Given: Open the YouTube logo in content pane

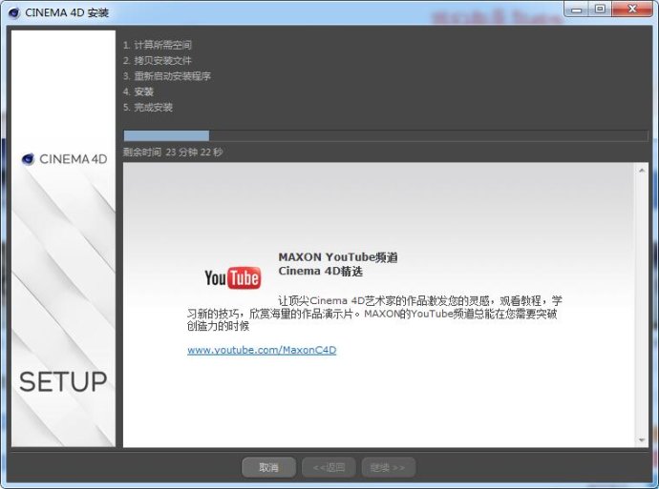Looking at the screenshot, I should coord(232,277).
